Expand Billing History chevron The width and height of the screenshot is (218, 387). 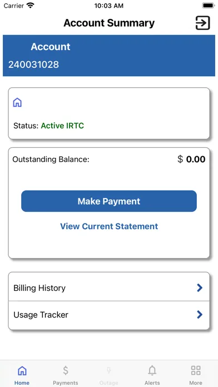pos(200,288)
